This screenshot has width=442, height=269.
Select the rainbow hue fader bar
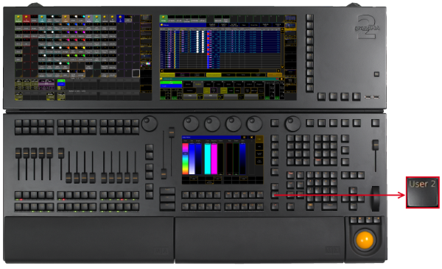(x=185, y=159)
